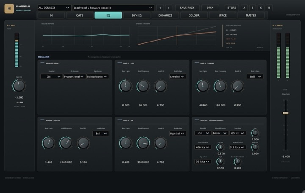This screenshot has width=305, height=193.
Task: Click the Band 3 Q knob
Action: [83, 143]
